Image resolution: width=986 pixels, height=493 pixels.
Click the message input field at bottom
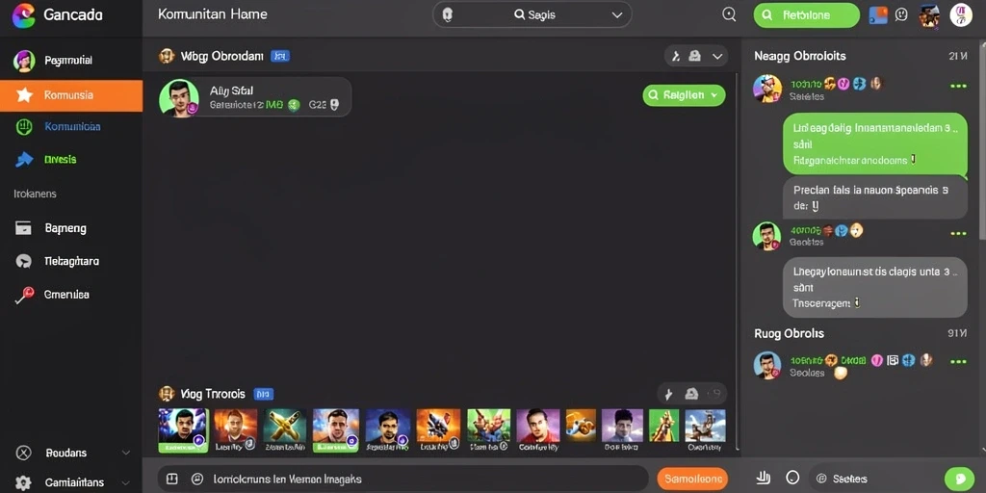(402, 479)
